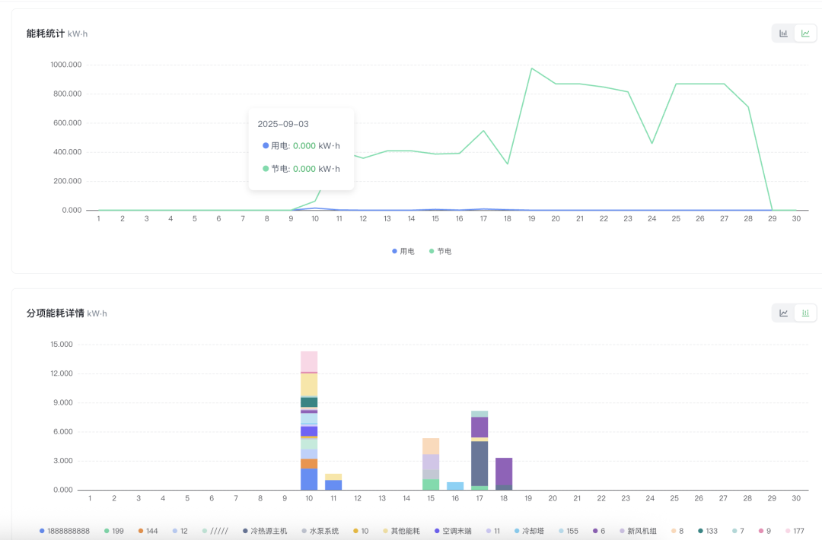Select bar view icon in 分项能耗详情 panel

[805, 313]
